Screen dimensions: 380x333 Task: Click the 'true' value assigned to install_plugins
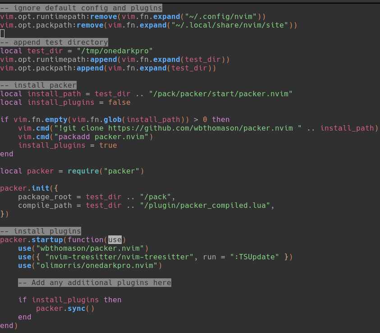point(108,145)
